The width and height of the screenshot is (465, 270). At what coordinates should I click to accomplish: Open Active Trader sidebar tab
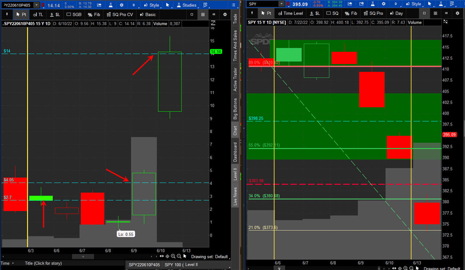point(235,79)
